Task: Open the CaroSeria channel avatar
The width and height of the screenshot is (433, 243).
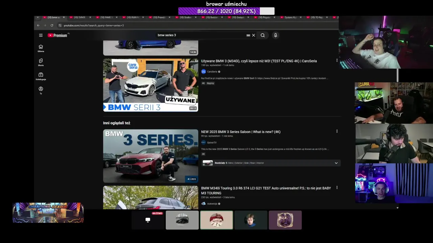Action: coord(203,72)
